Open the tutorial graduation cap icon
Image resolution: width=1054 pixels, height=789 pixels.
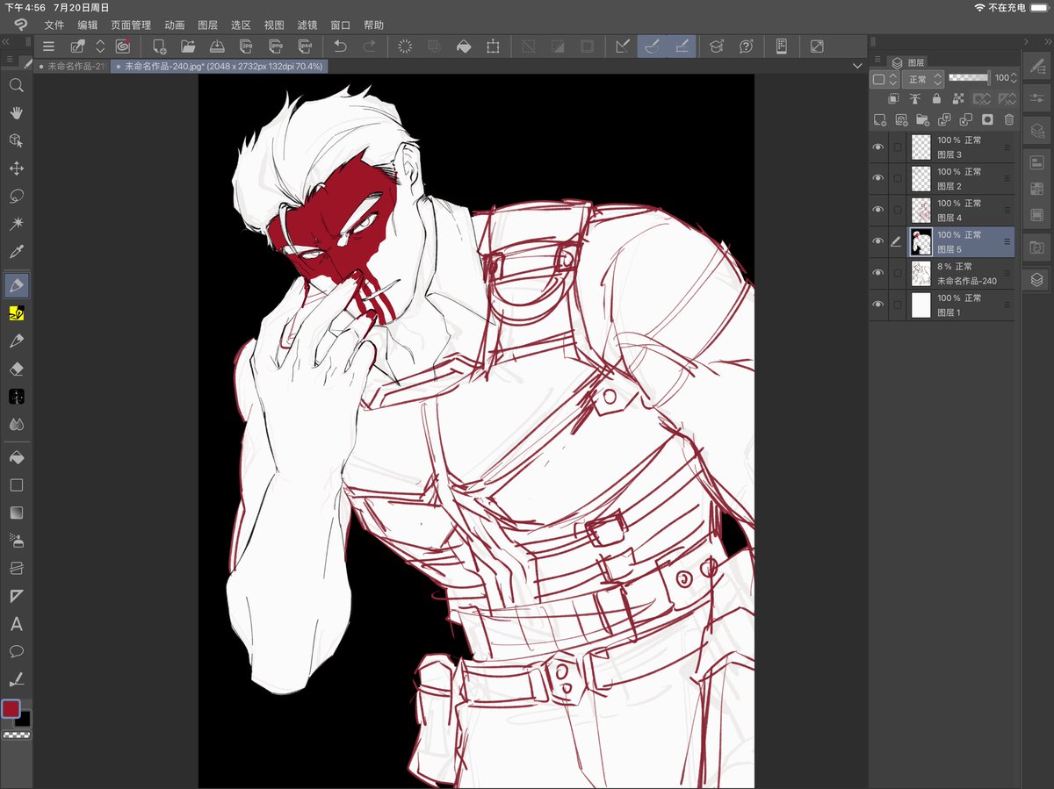tap(717, 47)
